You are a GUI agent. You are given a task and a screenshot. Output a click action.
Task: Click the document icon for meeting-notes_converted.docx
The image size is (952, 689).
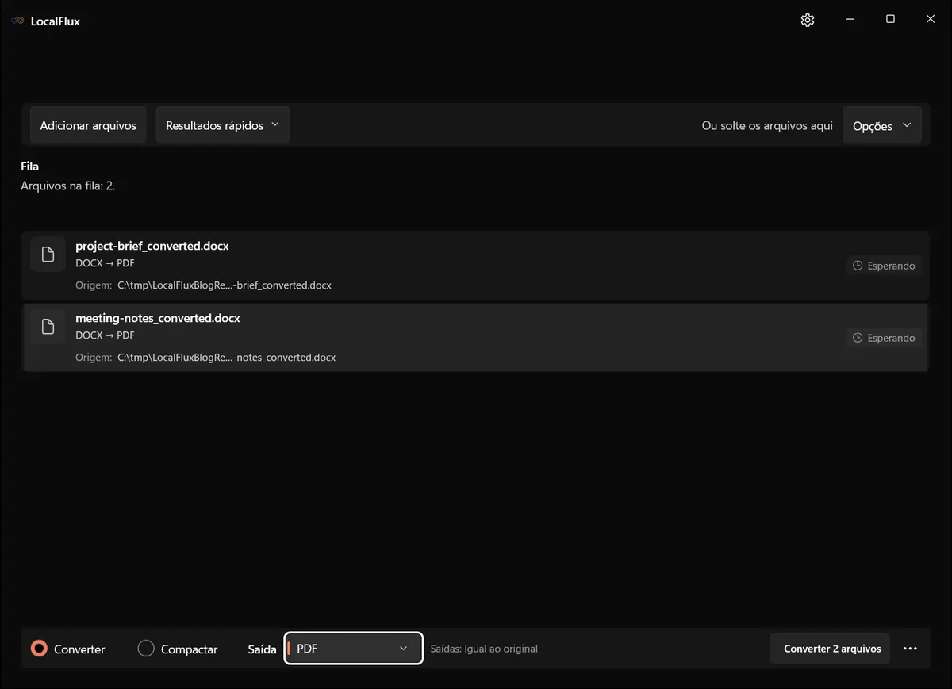(x=48, y=327)
